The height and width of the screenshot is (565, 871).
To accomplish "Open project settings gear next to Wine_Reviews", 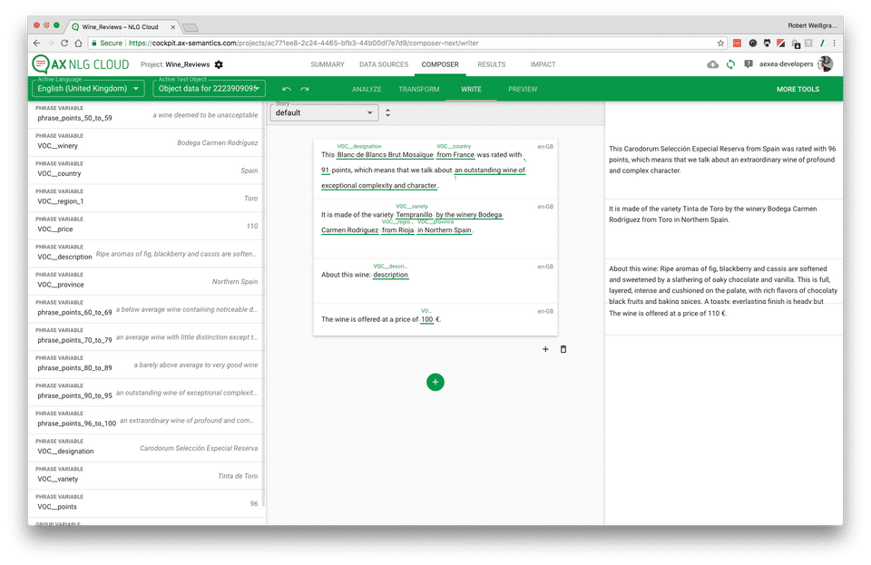I will (219, 64).
